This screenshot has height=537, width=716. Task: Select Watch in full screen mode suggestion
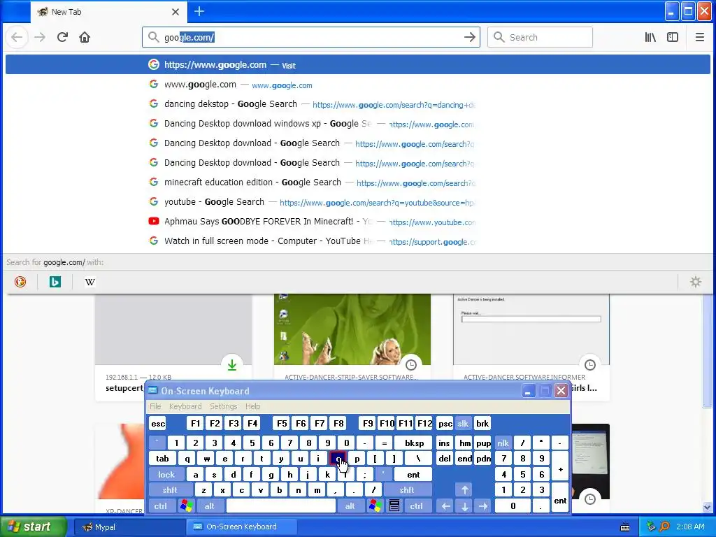(x=357, y=241)
